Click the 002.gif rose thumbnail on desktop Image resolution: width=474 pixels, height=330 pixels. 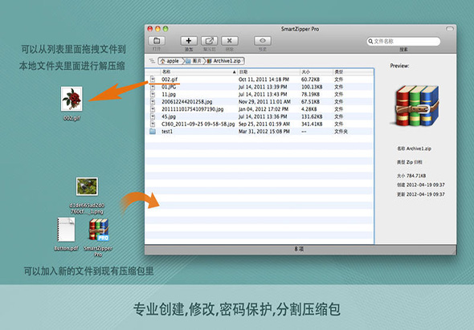point(72,99)
